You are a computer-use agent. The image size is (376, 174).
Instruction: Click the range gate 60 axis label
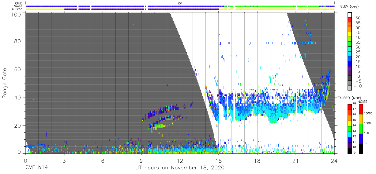pyautogui.click(x=17, y=69)
